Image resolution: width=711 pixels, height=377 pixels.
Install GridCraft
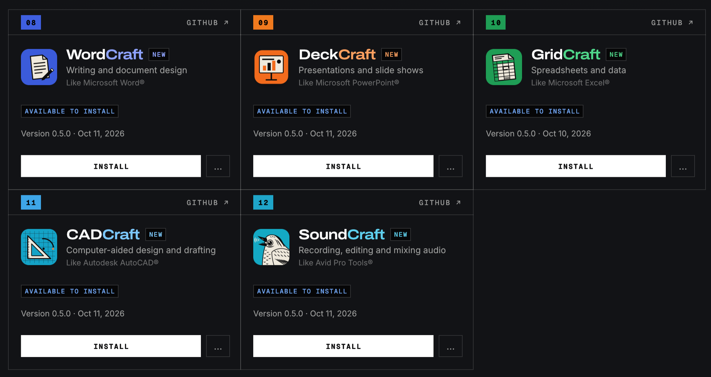[x=576, y=166]
